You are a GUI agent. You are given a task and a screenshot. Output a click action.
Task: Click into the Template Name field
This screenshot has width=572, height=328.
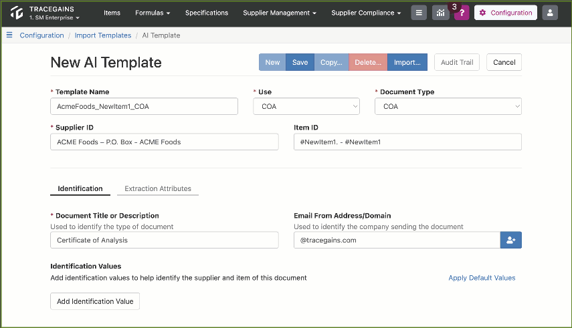pos(144,106)
